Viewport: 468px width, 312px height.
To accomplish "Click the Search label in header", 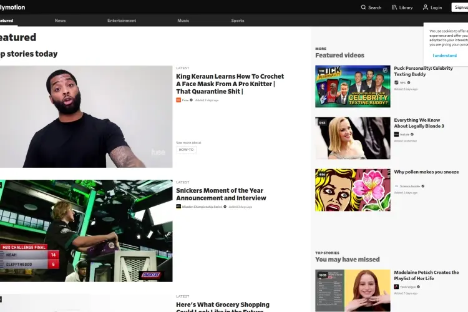I will point(374,7).
